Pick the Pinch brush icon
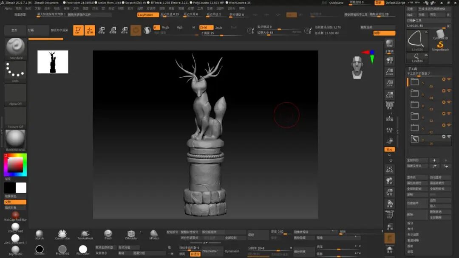The height and width of the screenshot is (258, 459). (x=108, y=235)
